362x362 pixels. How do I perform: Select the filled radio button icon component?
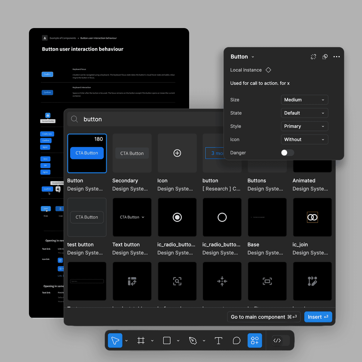click(177, 217)
